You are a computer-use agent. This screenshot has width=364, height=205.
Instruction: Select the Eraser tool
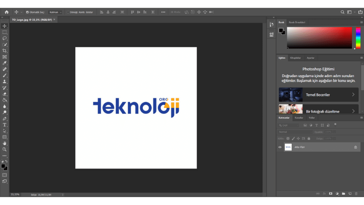tap(4, 94)
